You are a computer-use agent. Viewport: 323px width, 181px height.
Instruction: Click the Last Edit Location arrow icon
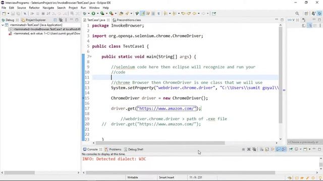[x=183, y=14]
